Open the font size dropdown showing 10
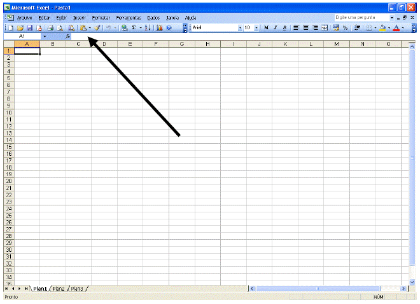420x304 pixels. (256, 28)
